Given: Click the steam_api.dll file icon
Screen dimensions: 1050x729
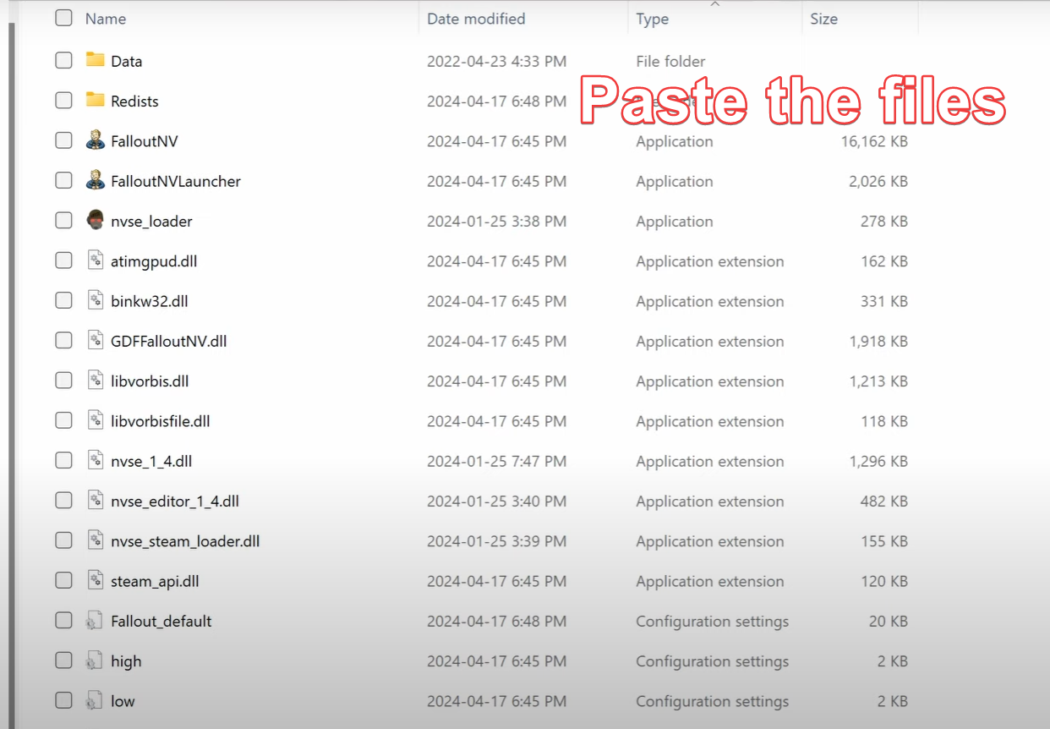Looking at the screenshot, I should 96,581.
